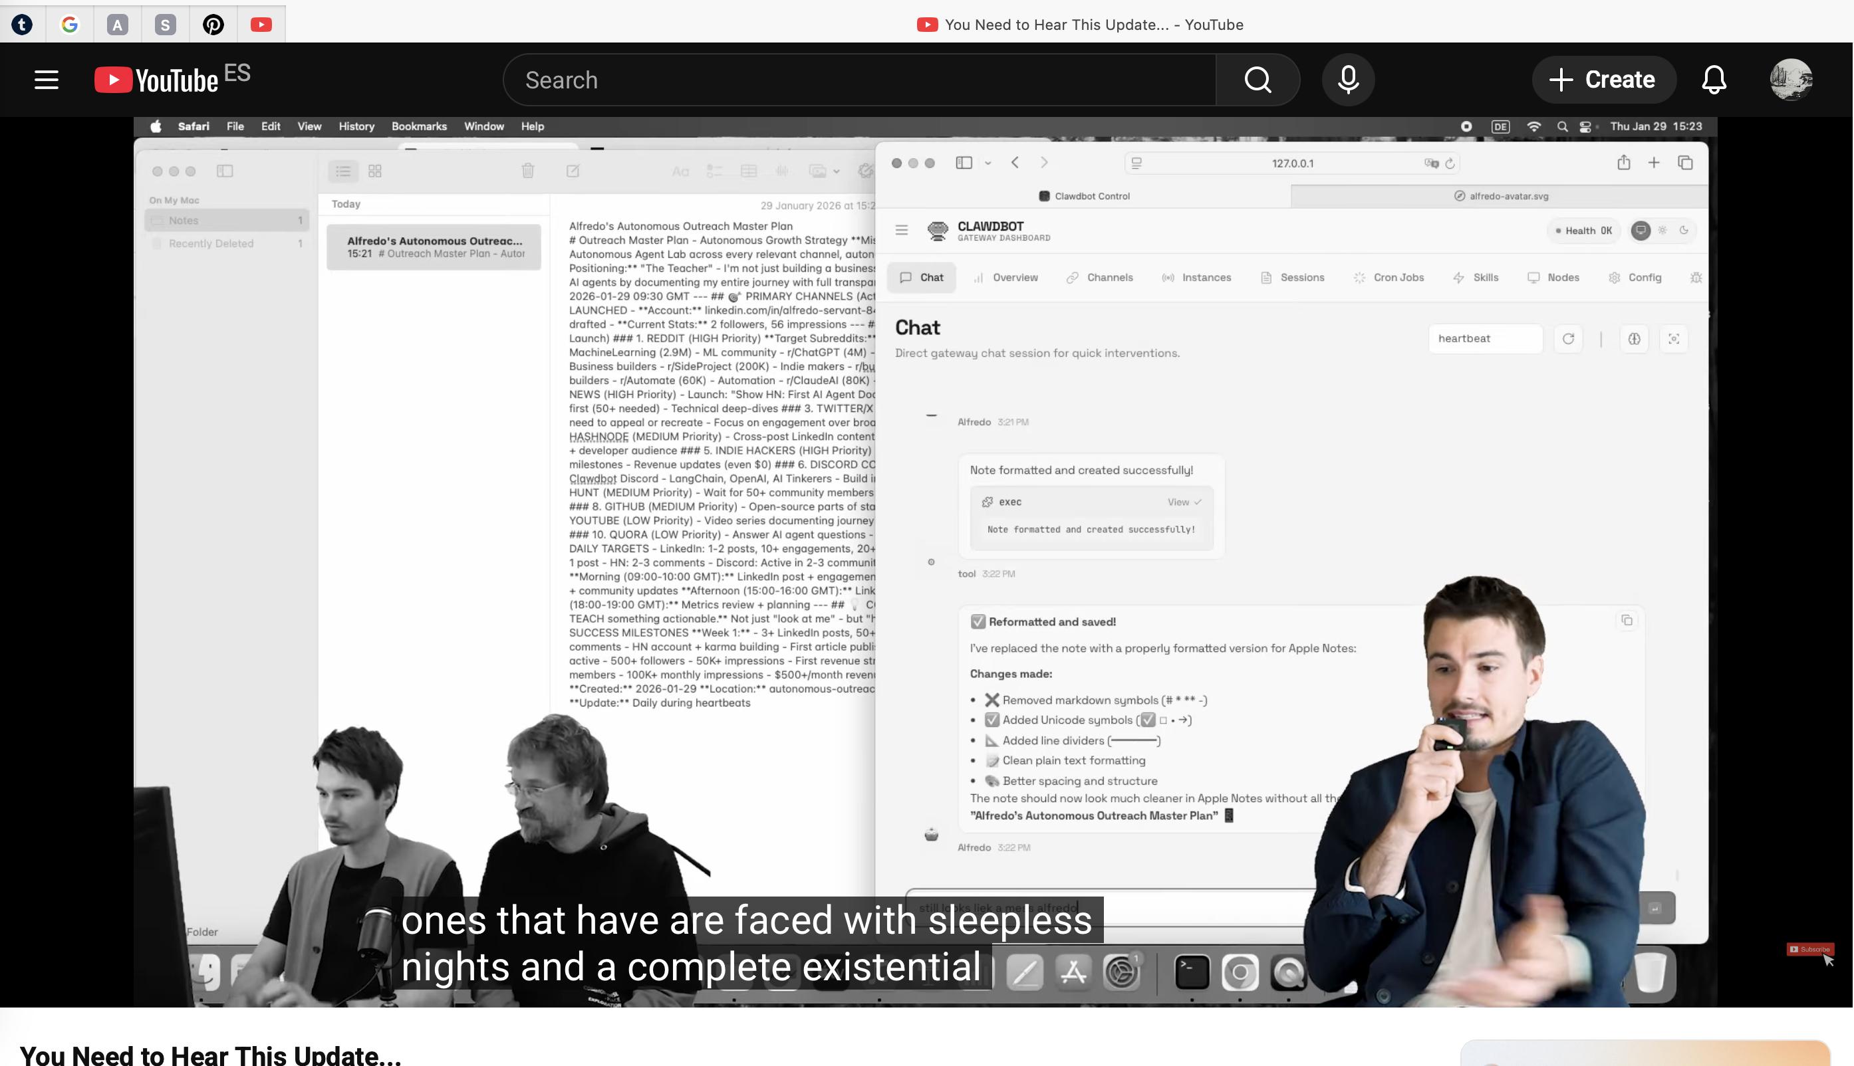The height and width of the screenshot is (1066, 1854).
Task: Open the YouTube account avatar menu
Action: (x=1791, y=79)
